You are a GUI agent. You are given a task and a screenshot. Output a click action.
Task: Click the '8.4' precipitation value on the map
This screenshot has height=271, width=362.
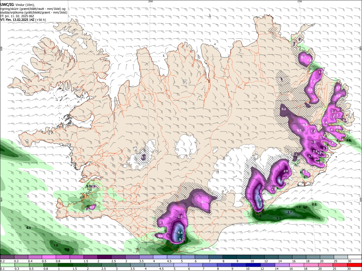click(180, 232)
